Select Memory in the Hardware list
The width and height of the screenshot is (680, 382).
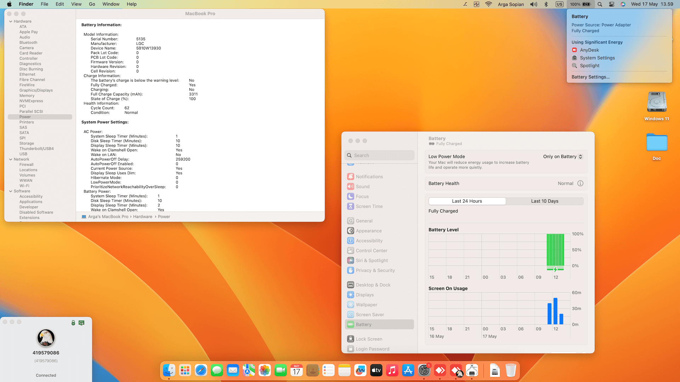click(27, 95)
